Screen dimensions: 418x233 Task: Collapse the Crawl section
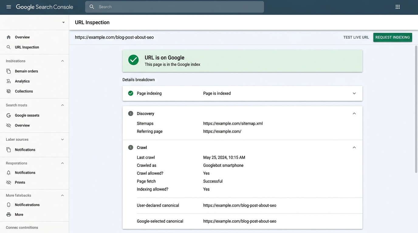pyautogui.click(x=354, y=147)
